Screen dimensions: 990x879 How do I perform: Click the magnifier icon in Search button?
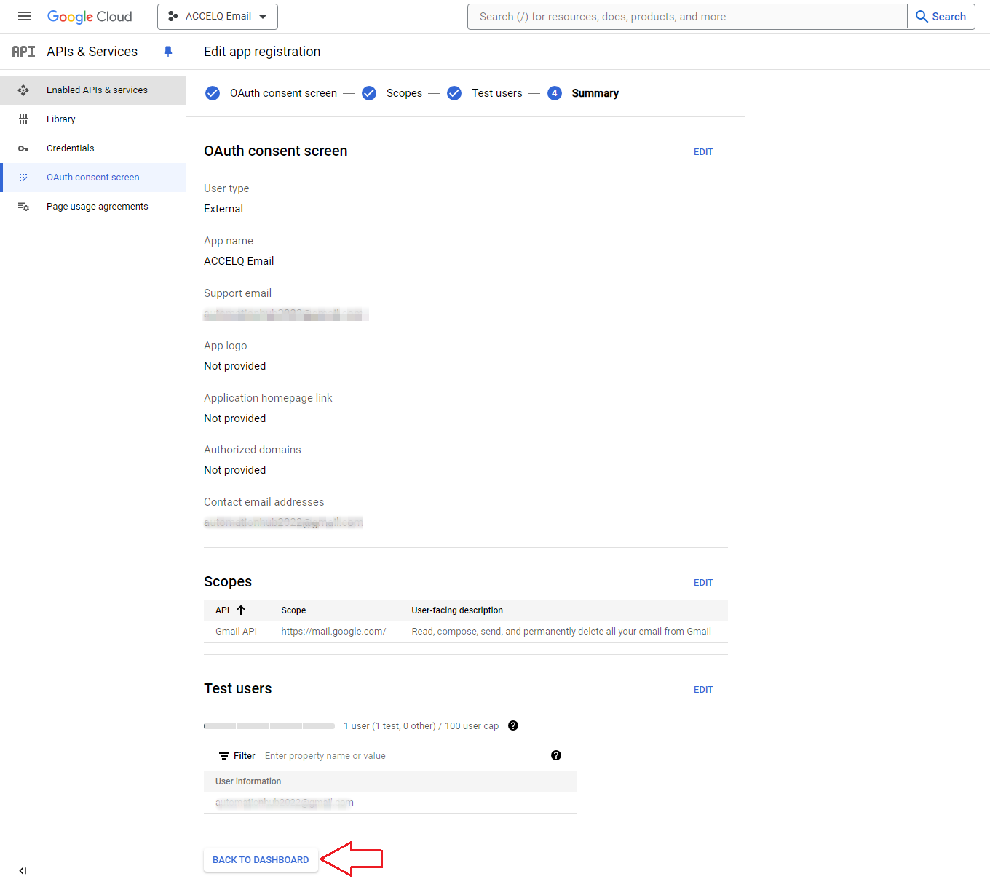[922, 17]
